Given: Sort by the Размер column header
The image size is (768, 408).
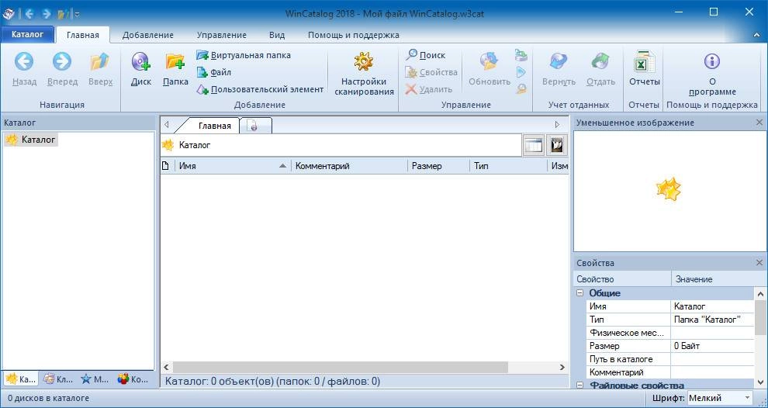Looking at the screenshot, I should tap(438, 166).
